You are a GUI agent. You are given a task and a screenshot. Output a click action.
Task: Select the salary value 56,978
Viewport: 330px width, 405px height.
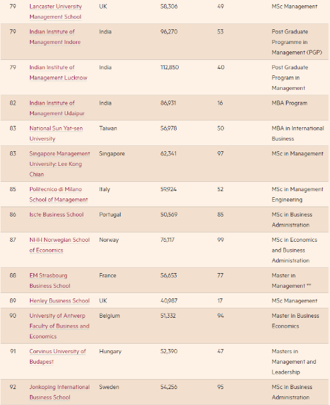pyautogui.click(x=169, y=129)
